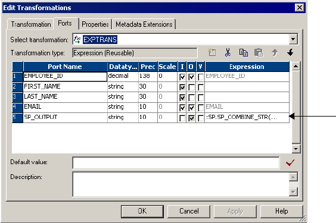Click the Prec column header
336x223 pixels.
point(148,67)
